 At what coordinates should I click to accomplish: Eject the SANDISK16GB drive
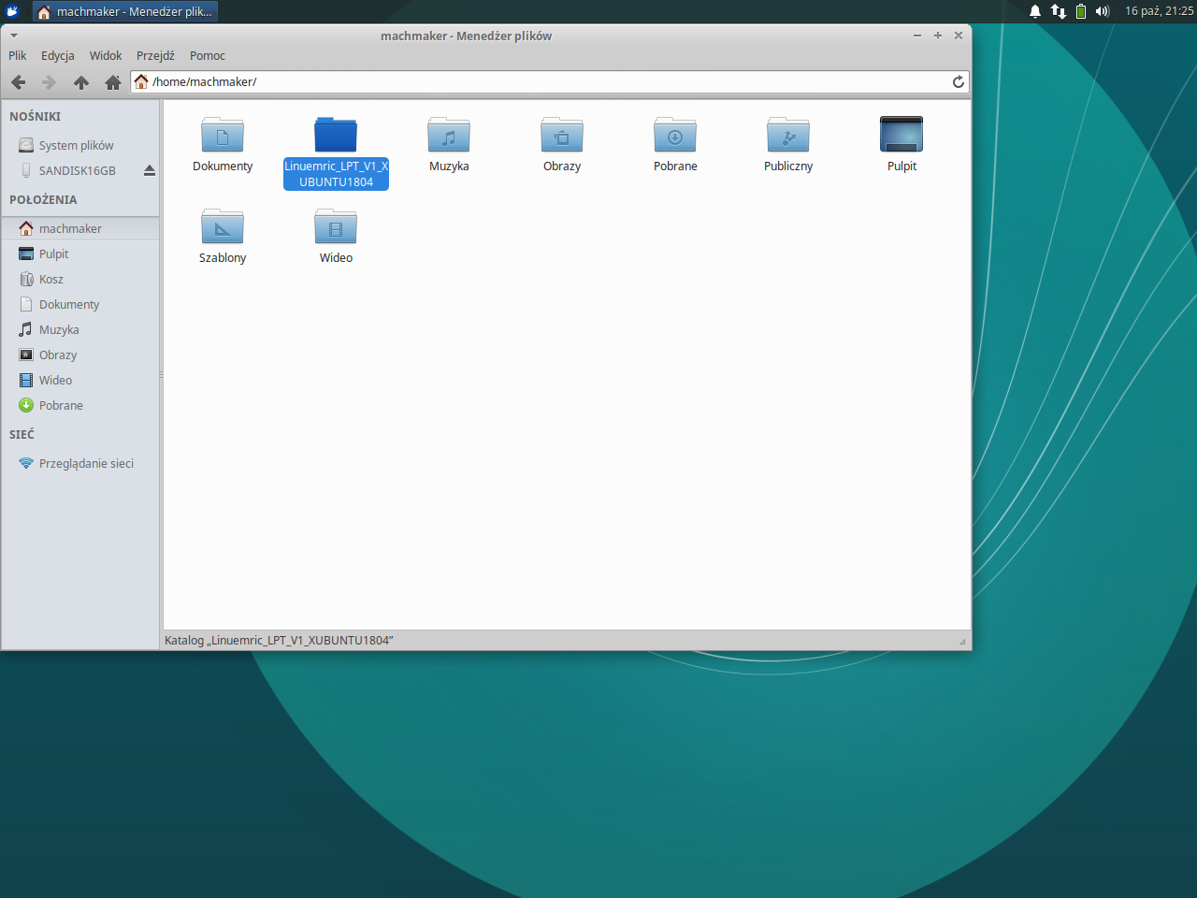pos(149,170)
